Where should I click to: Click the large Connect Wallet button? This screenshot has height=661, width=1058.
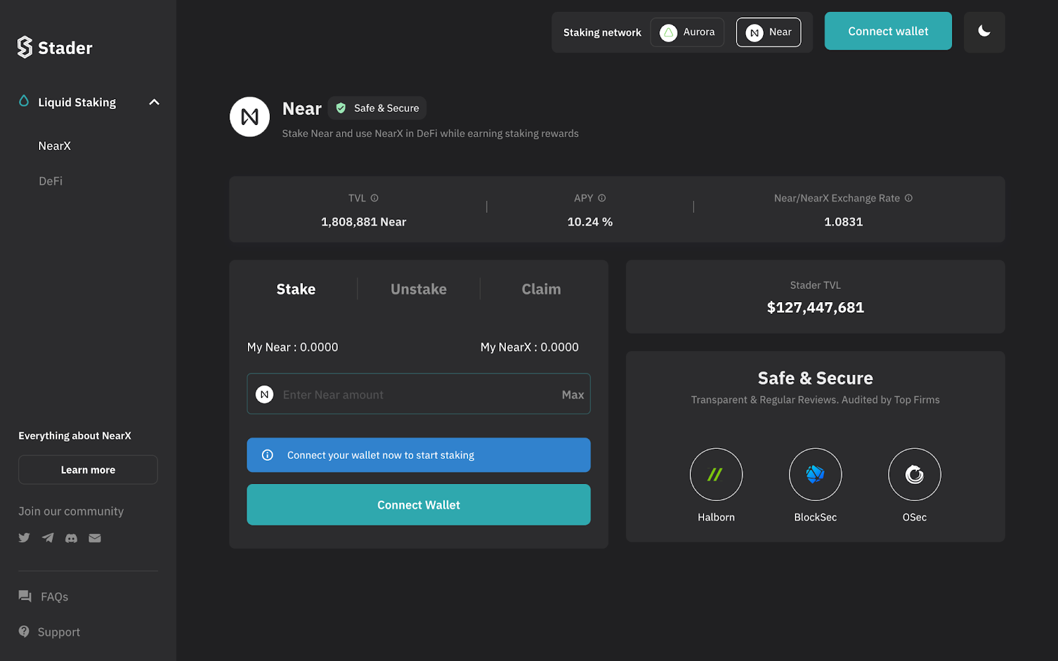pyautogui.click(x=419, y=505)
